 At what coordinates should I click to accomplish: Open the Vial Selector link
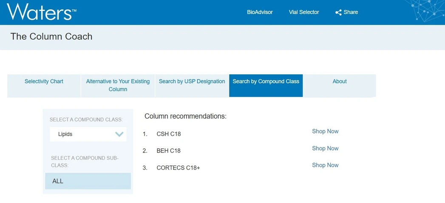(303, 12)
